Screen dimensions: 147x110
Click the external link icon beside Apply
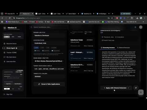click(x=136, y=88)
